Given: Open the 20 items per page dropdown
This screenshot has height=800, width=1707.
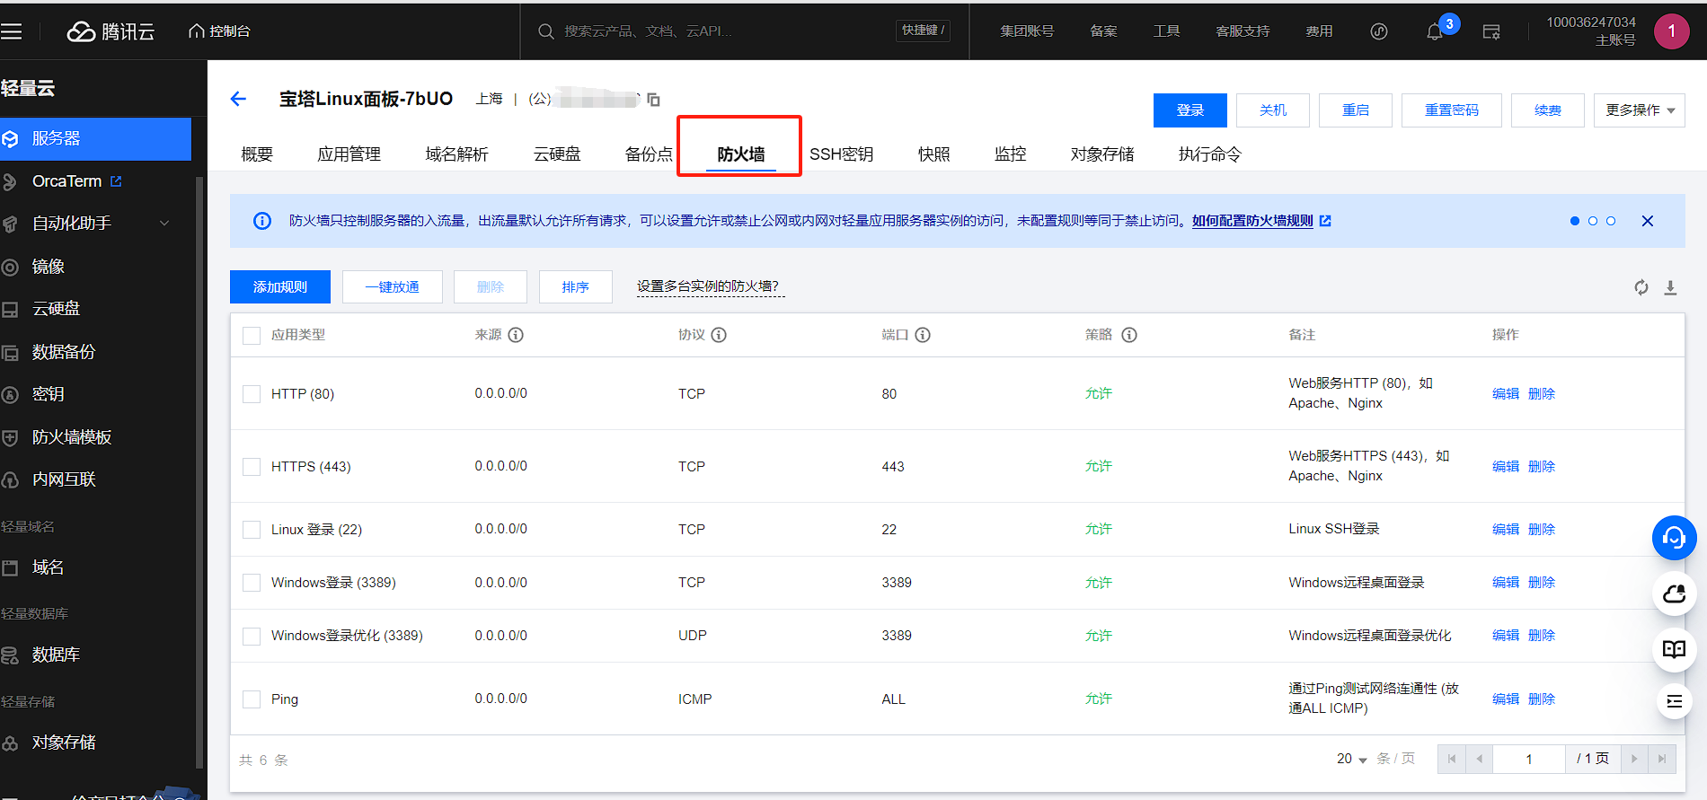Looking at the screenshot, I should pyautogui.click(x=1352, y=759).
